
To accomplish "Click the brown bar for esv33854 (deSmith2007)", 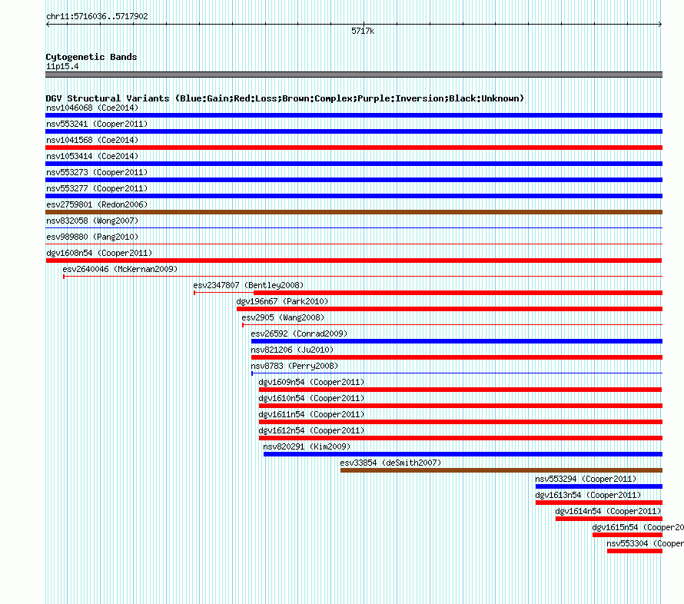I will click(501, 470).
